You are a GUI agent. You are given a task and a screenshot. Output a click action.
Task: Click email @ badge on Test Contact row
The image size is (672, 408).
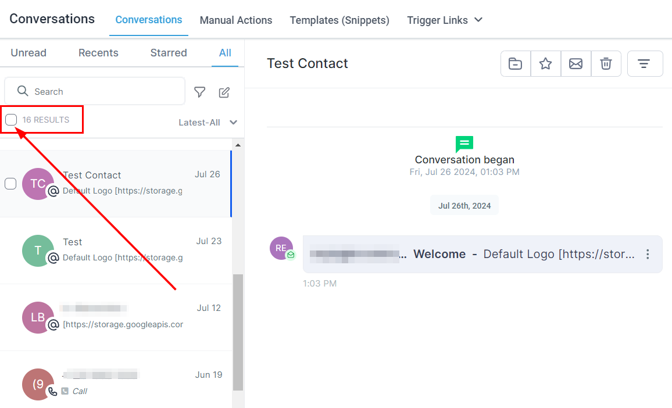pyautogui.click(x=53, y=191)
